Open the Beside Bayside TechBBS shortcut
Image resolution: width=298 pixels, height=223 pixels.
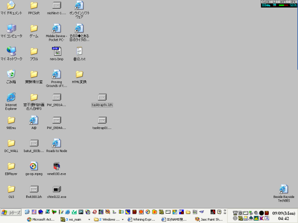[x=284, y=193]
